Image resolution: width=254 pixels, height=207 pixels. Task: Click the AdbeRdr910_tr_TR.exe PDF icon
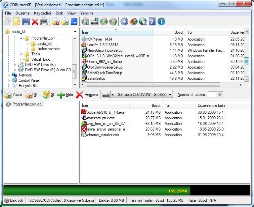84,112
